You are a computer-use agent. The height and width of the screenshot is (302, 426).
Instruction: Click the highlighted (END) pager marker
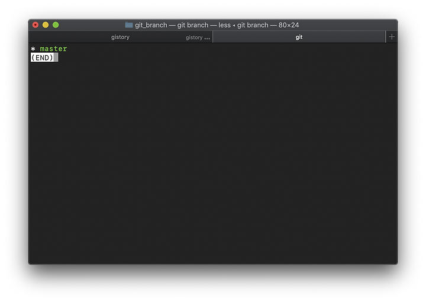point(42,57)
